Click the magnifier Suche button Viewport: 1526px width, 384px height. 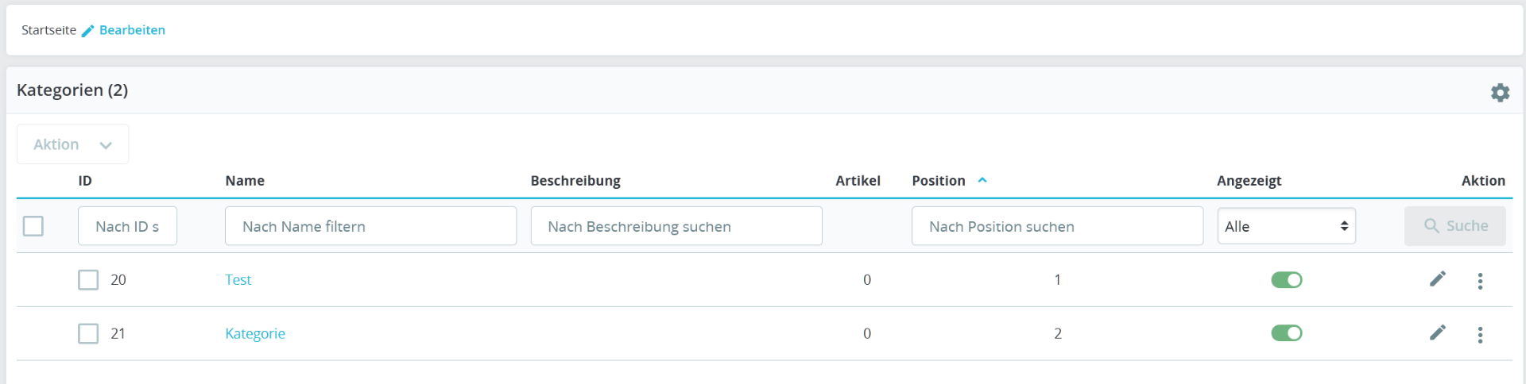point(1454,226)
